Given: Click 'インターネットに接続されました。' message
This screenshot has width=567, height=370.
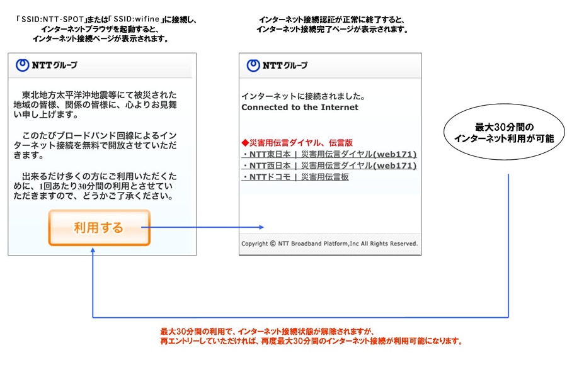Looking at the screenshot, I should [304, 96].
